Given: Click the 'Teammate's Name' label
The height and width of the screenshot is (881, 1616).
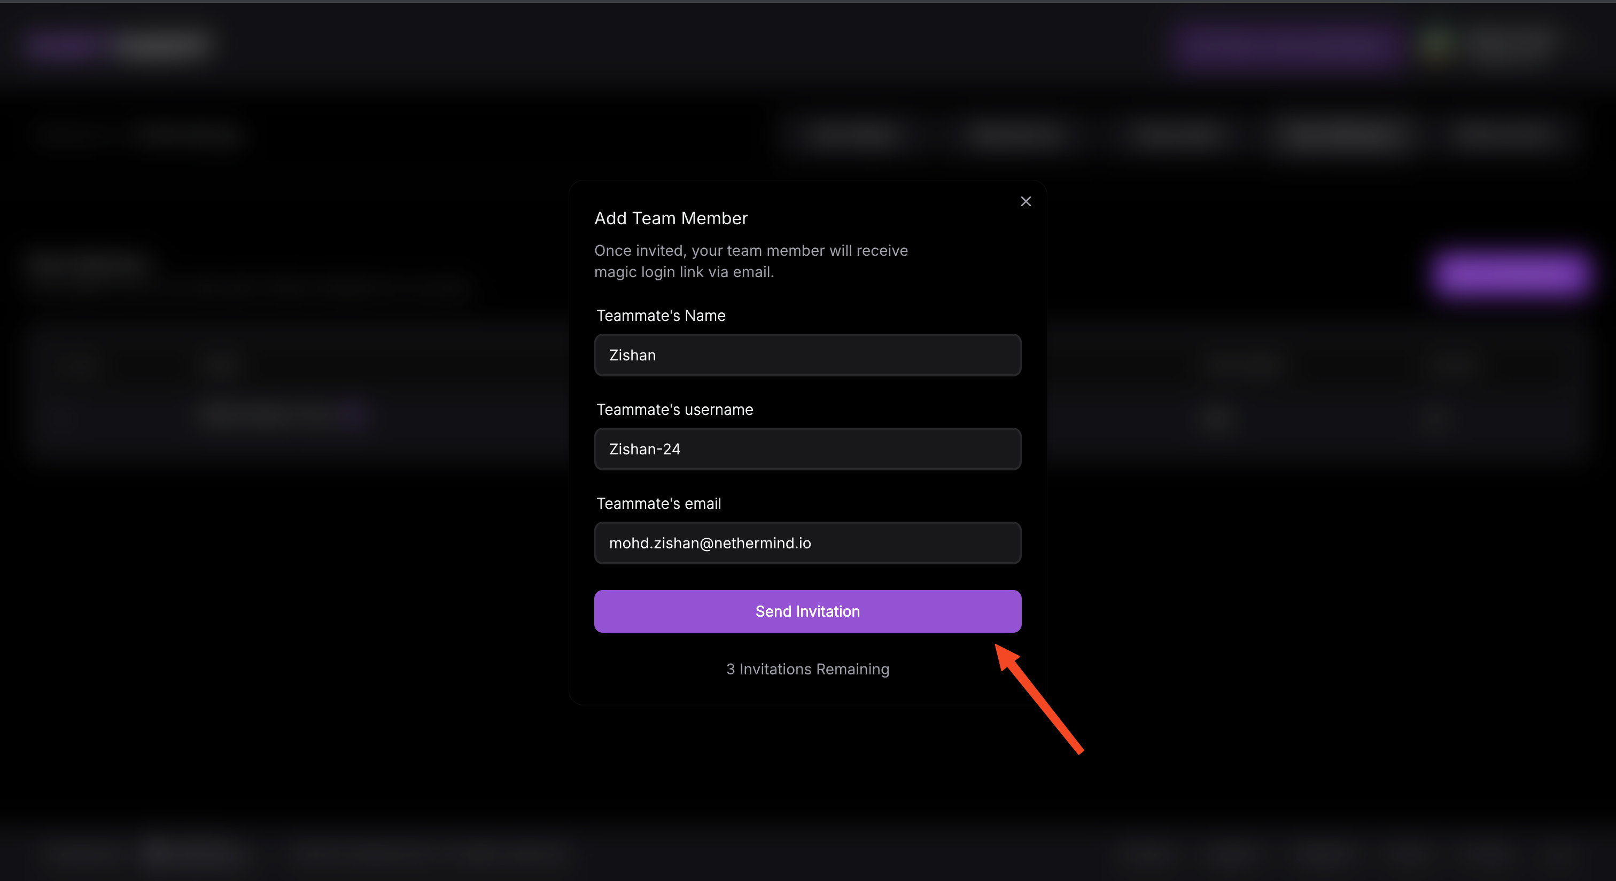Looking at the screenshot, I should point(661,316).
